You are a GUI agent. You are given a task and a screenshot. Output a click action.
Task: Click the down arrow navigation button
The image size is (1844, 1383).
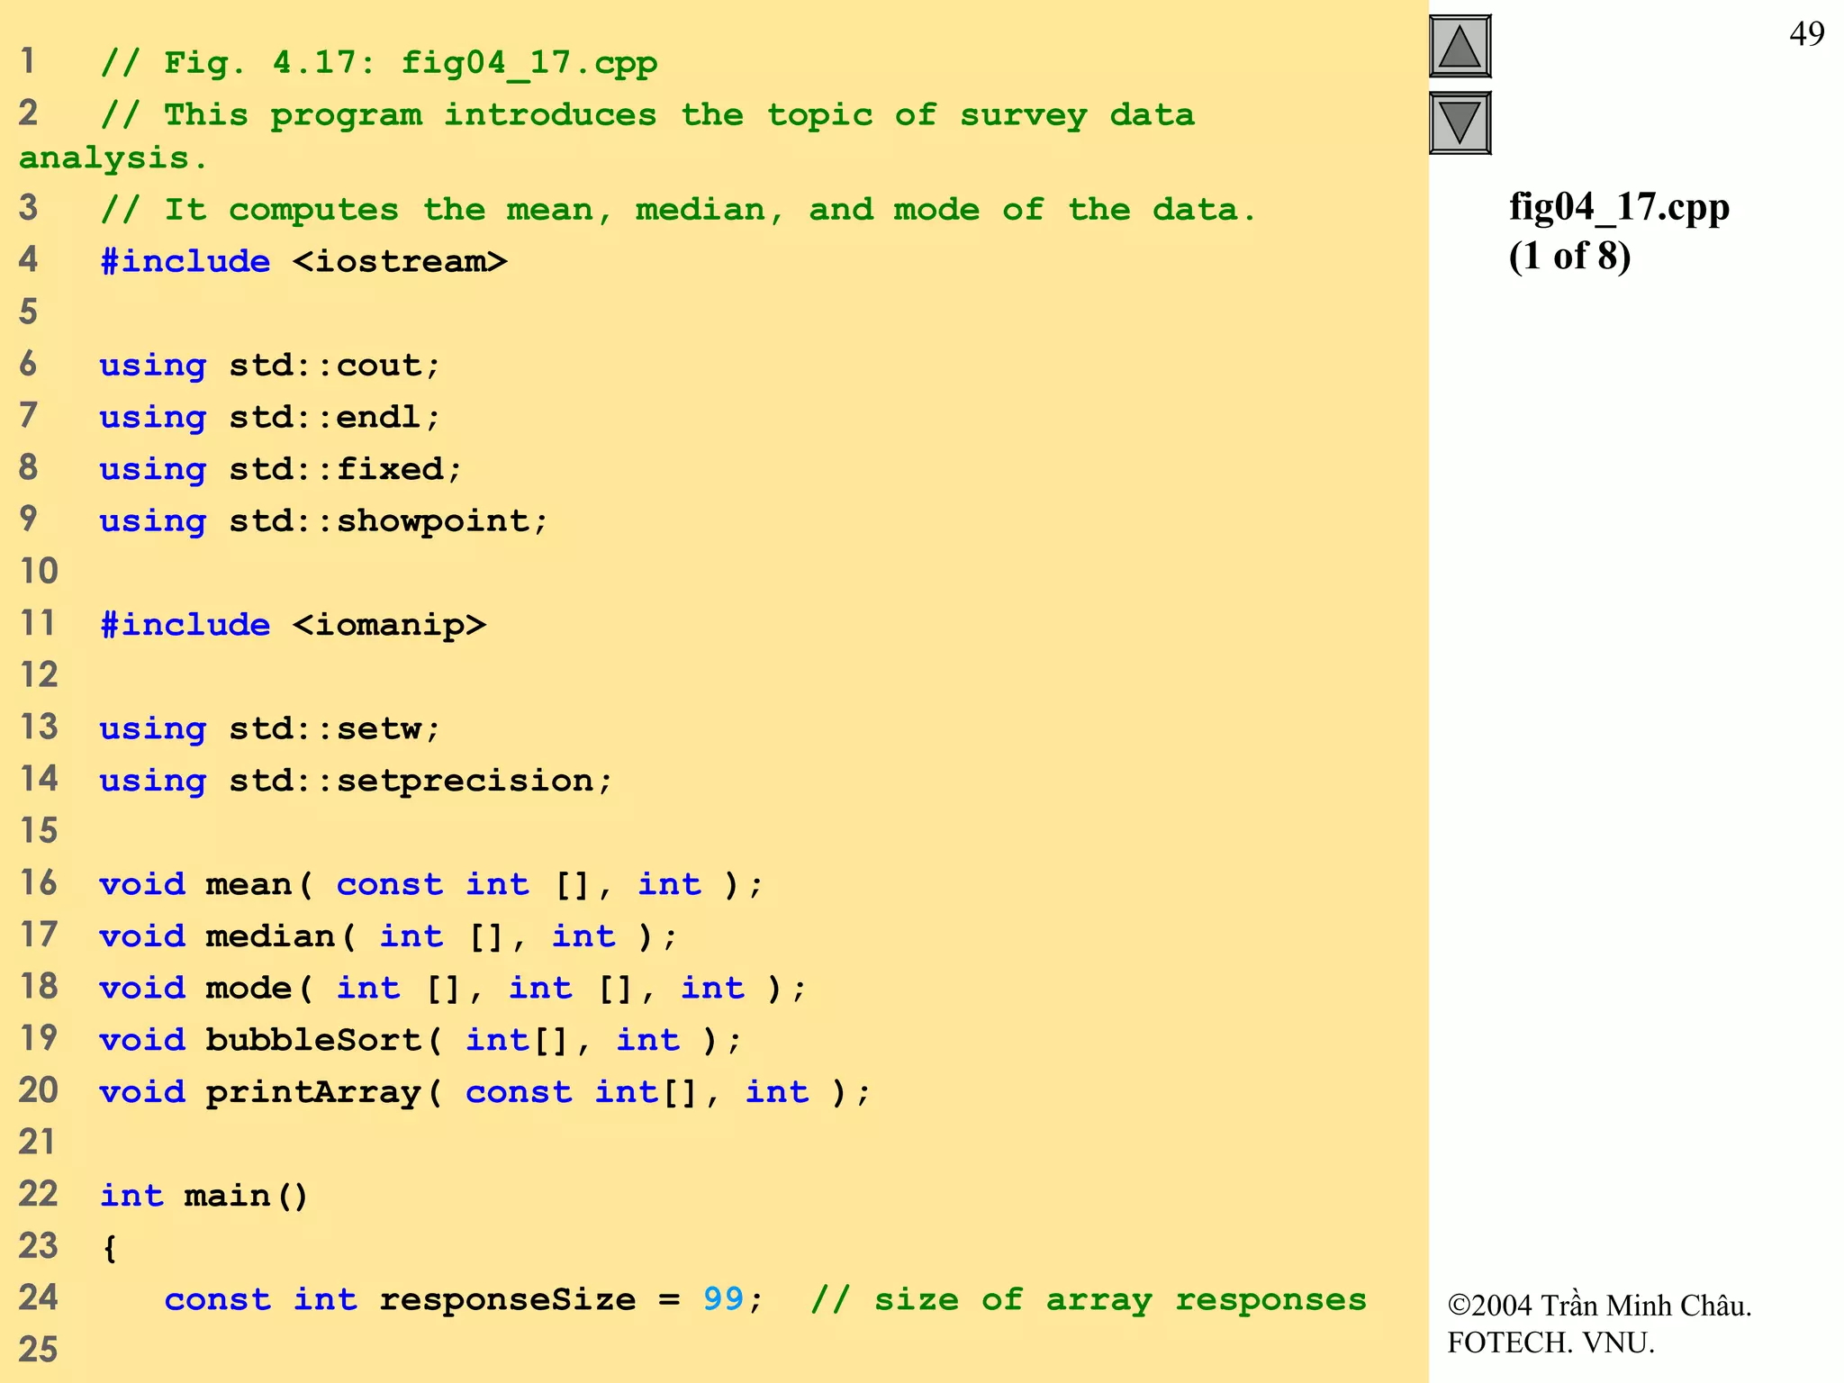pyautogui.click(x=1460, y=123)
